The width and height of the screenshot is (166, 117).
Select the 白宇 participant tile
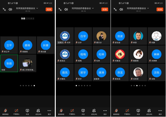click(x=83, y=36)
